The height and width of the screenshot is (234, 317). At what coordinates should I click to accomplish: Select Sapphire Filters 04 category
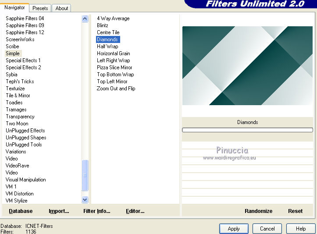[x=25, y=18]
